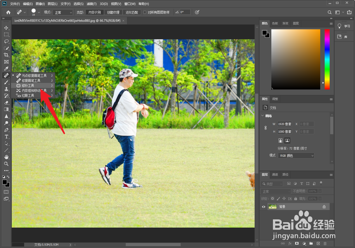Screen dimensions: 355x248
Task: Click the Share export icon
Action: click(349, 12)
